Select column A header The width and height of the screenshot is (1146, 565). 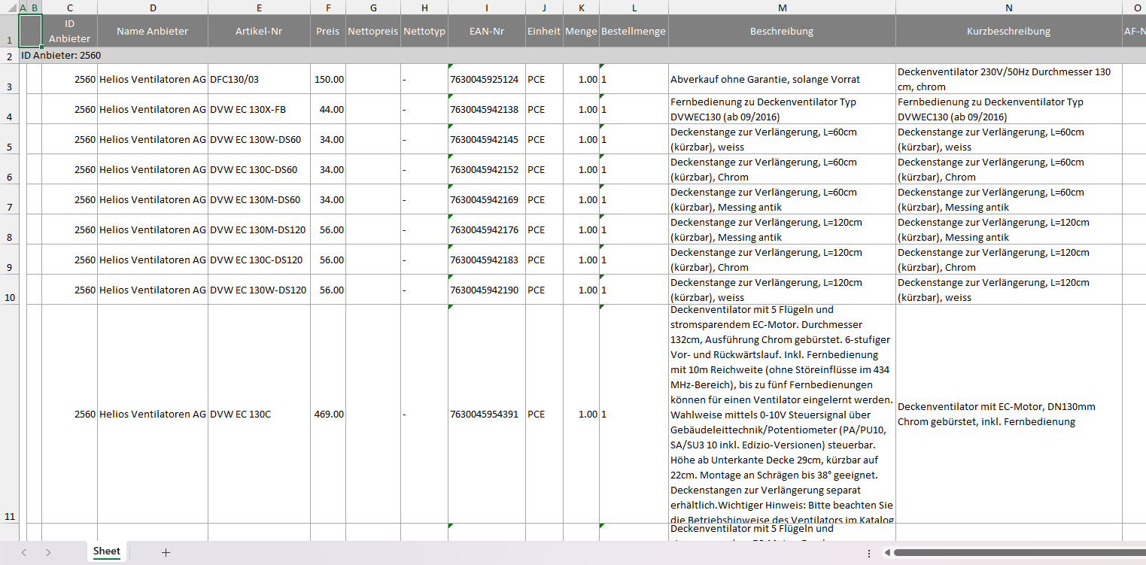click(23, 8)
